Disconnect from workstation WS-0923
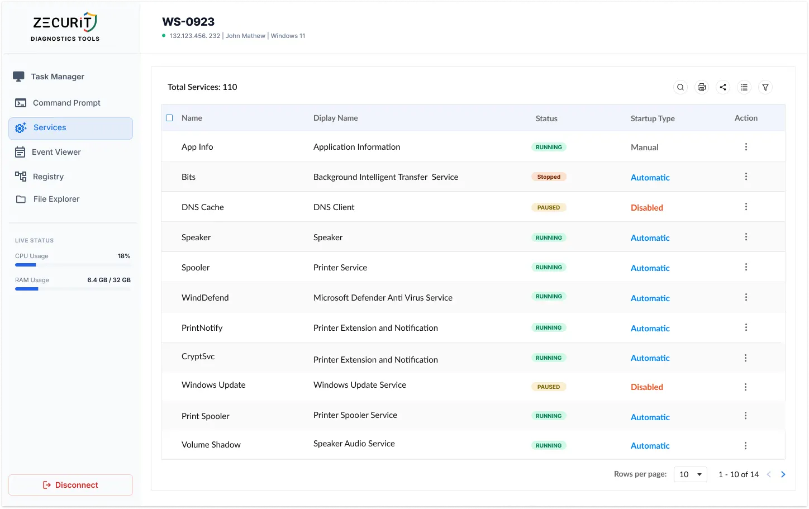809x509 pixels. click(x=70, y=484)
